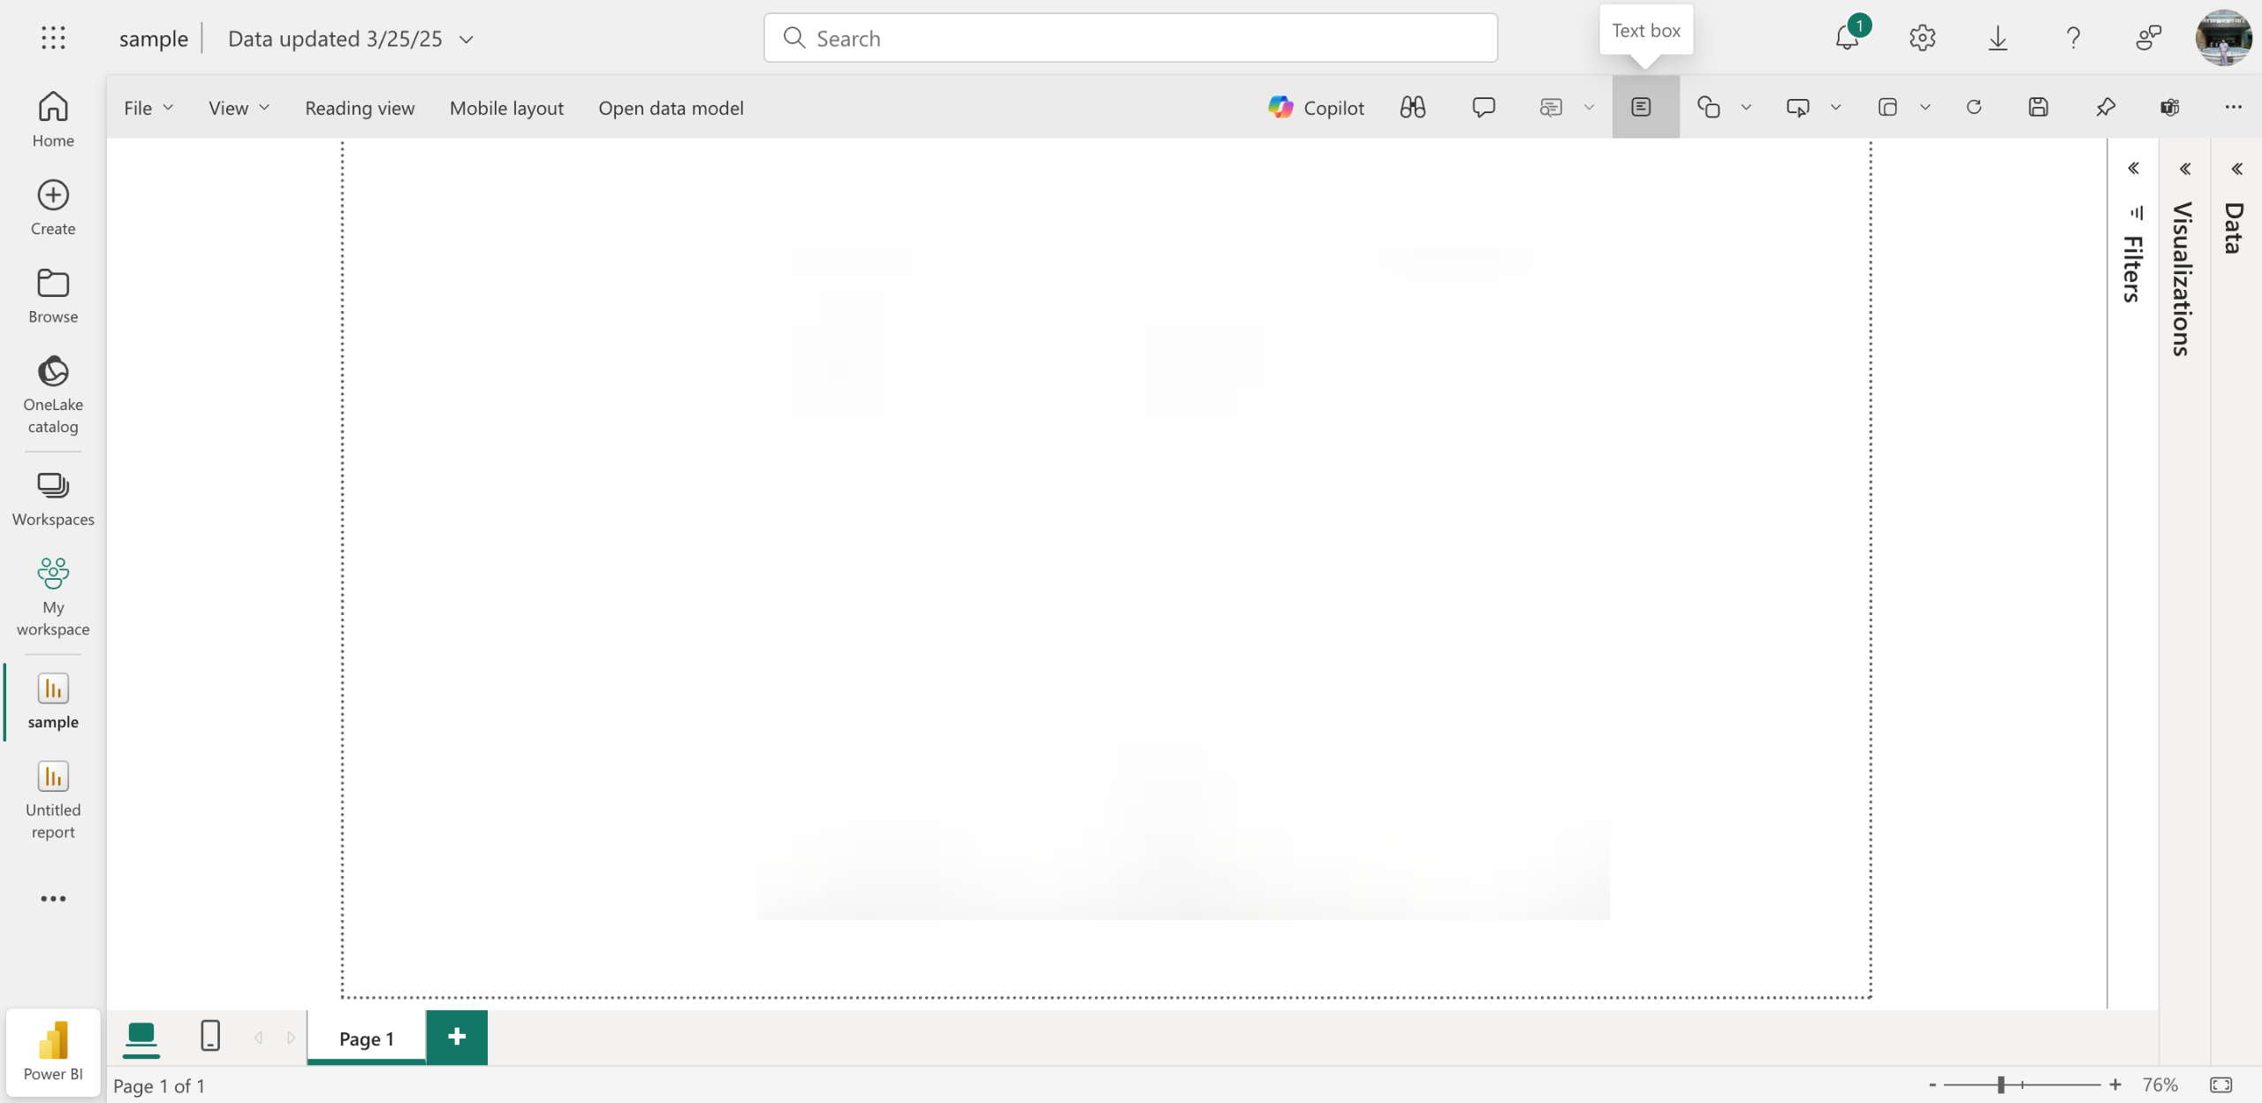
Task: Switch to Reading view
Action: point(360,108)
